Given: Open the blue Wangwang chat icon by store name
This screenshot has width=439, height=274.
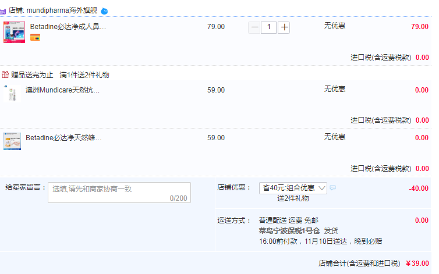Looking at the screenshot, I should [104, 11].
